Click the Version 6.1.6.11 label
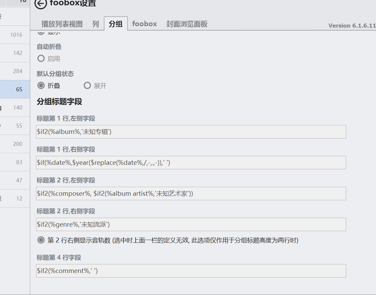The width and height of the screenshot is (376, 295). (x=352, y=26)
